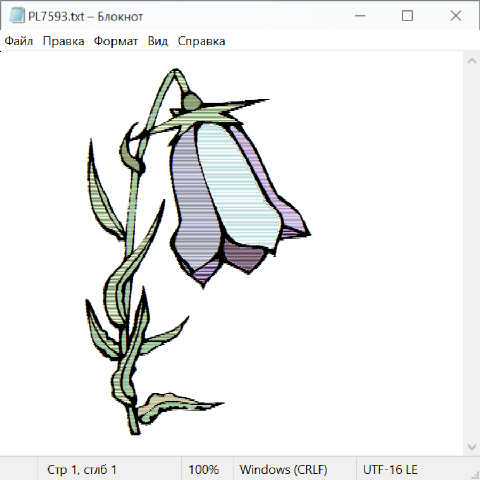
Task: Click the scroll down arrow
Action: point(471,446)
